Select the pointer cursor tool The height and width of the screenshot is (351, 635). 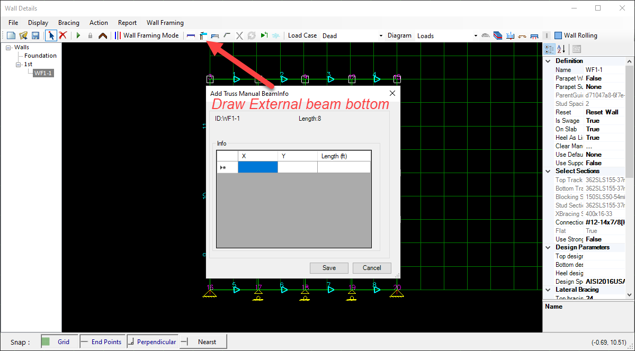pyautogui.click(x=51, y=35)
